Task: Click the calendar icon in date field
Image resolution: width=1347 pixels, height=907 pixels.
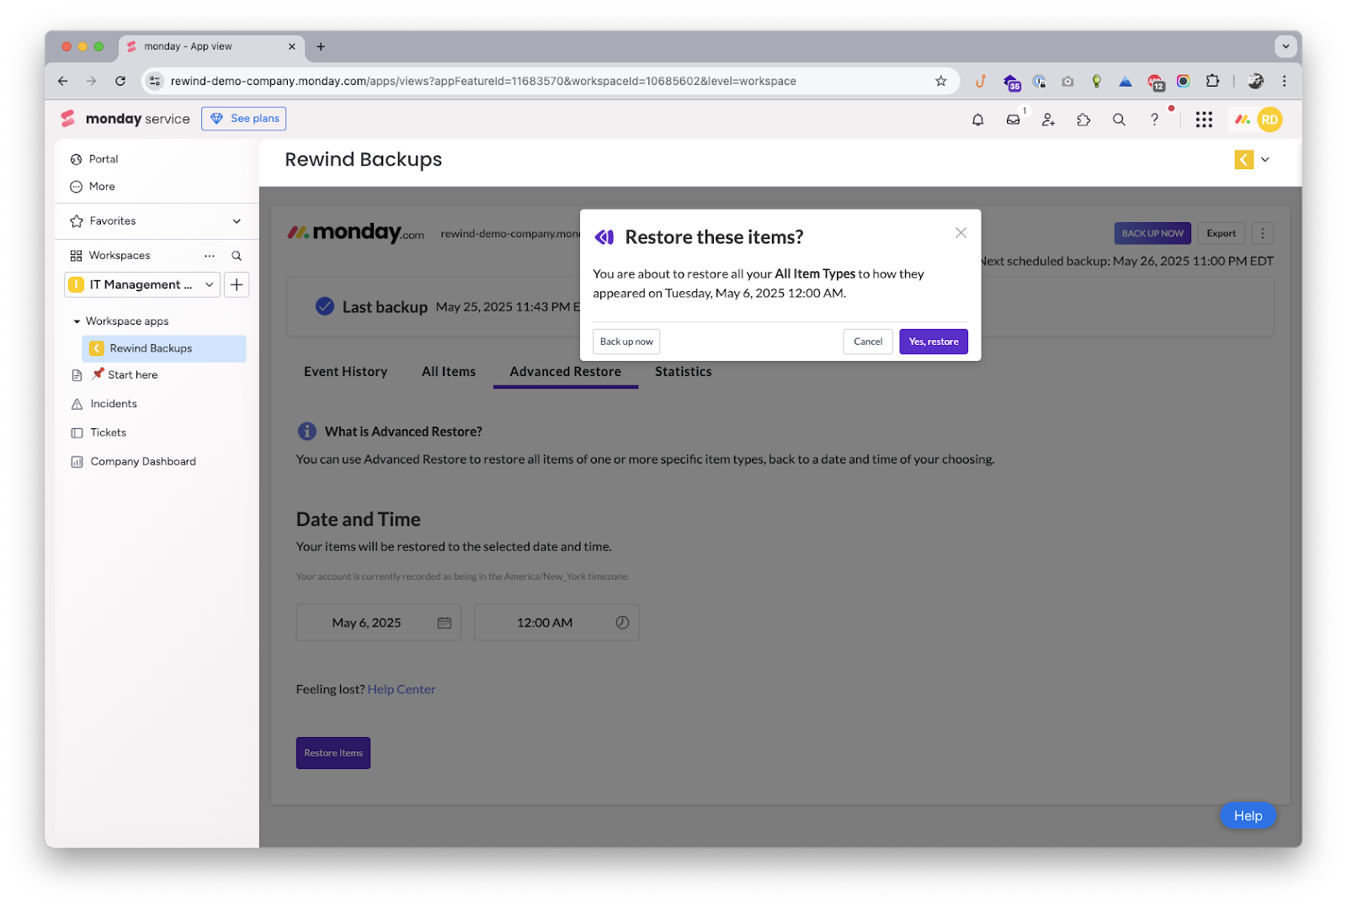Action: click(445, 623)
